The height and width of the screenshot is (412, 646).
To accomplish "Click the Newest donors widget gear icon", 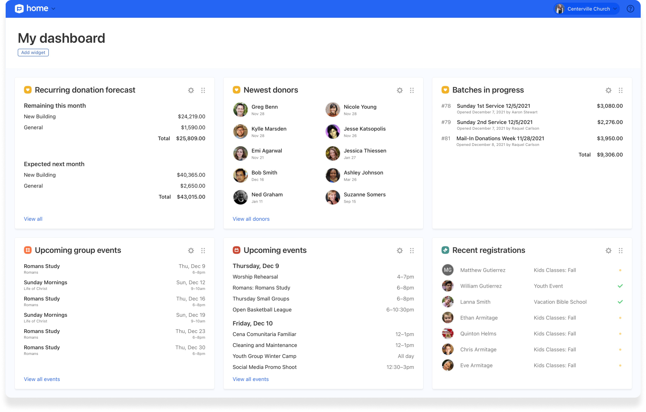I will pos(400,90).
